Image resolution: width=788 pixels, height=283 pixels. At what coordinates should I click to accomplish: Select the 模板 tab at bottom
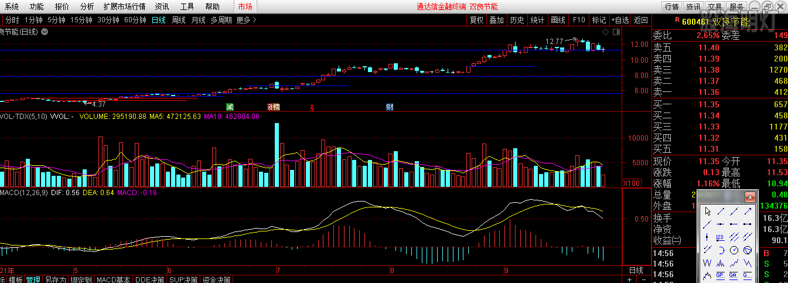point(15,279)
